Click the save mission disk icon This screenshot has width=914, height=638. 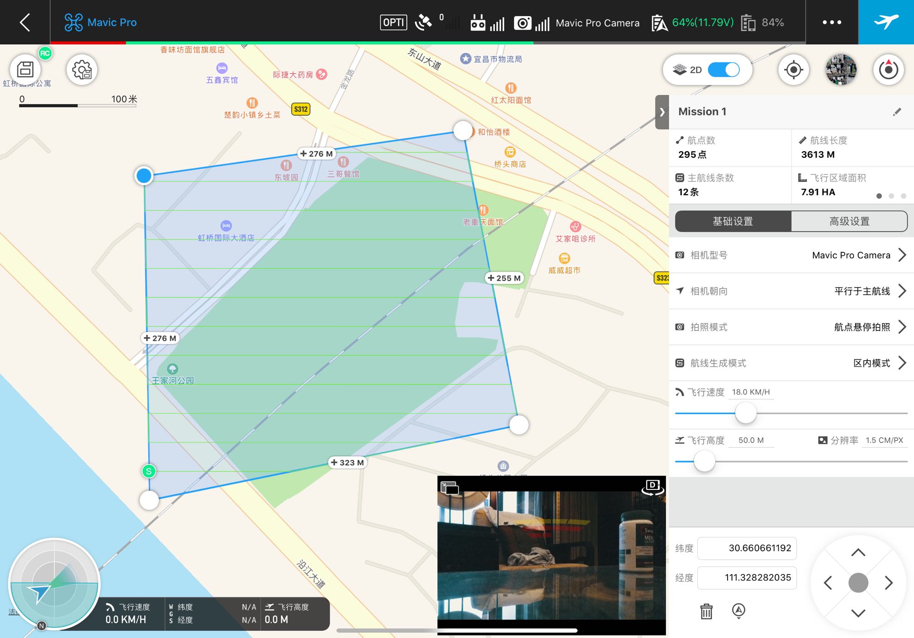(x=26, y=70)
